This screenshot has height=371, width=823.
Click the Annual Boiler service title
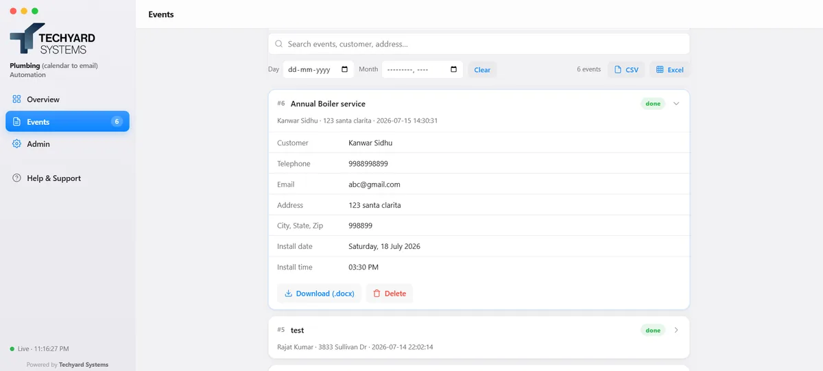click(x=328, y=104)
